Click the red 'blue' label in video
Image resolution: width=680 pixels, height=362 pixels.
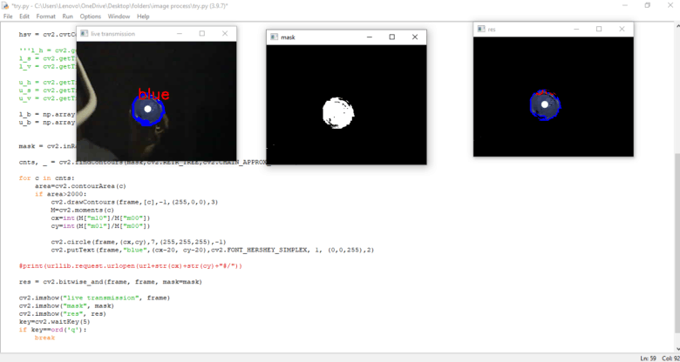[153, 94]
